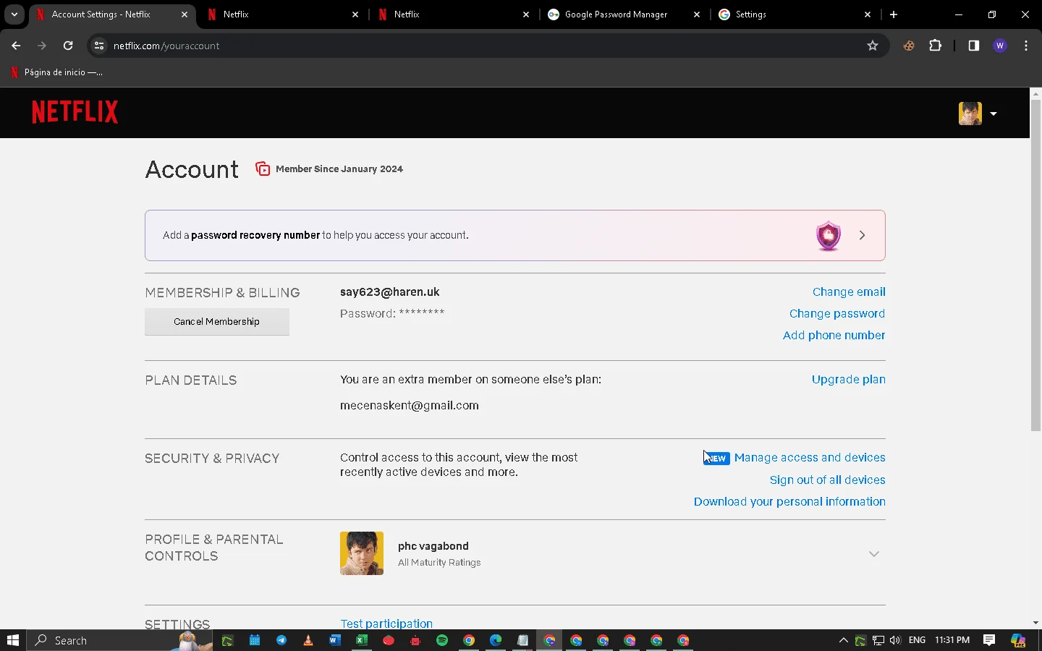Viewport: 1042px width, 651px height.
Task: Open the add password recovery number banner
Action: 515,236
